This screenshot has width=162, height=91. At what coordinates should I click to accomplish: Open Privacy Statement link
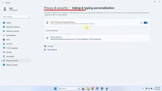[95, 39]
